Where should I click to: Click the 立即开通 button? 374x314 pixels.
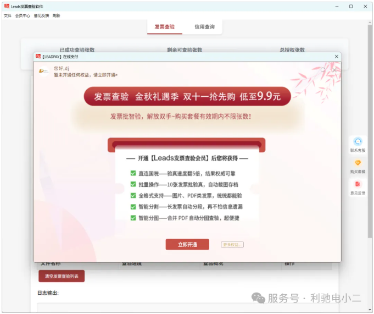click(187, 245)
